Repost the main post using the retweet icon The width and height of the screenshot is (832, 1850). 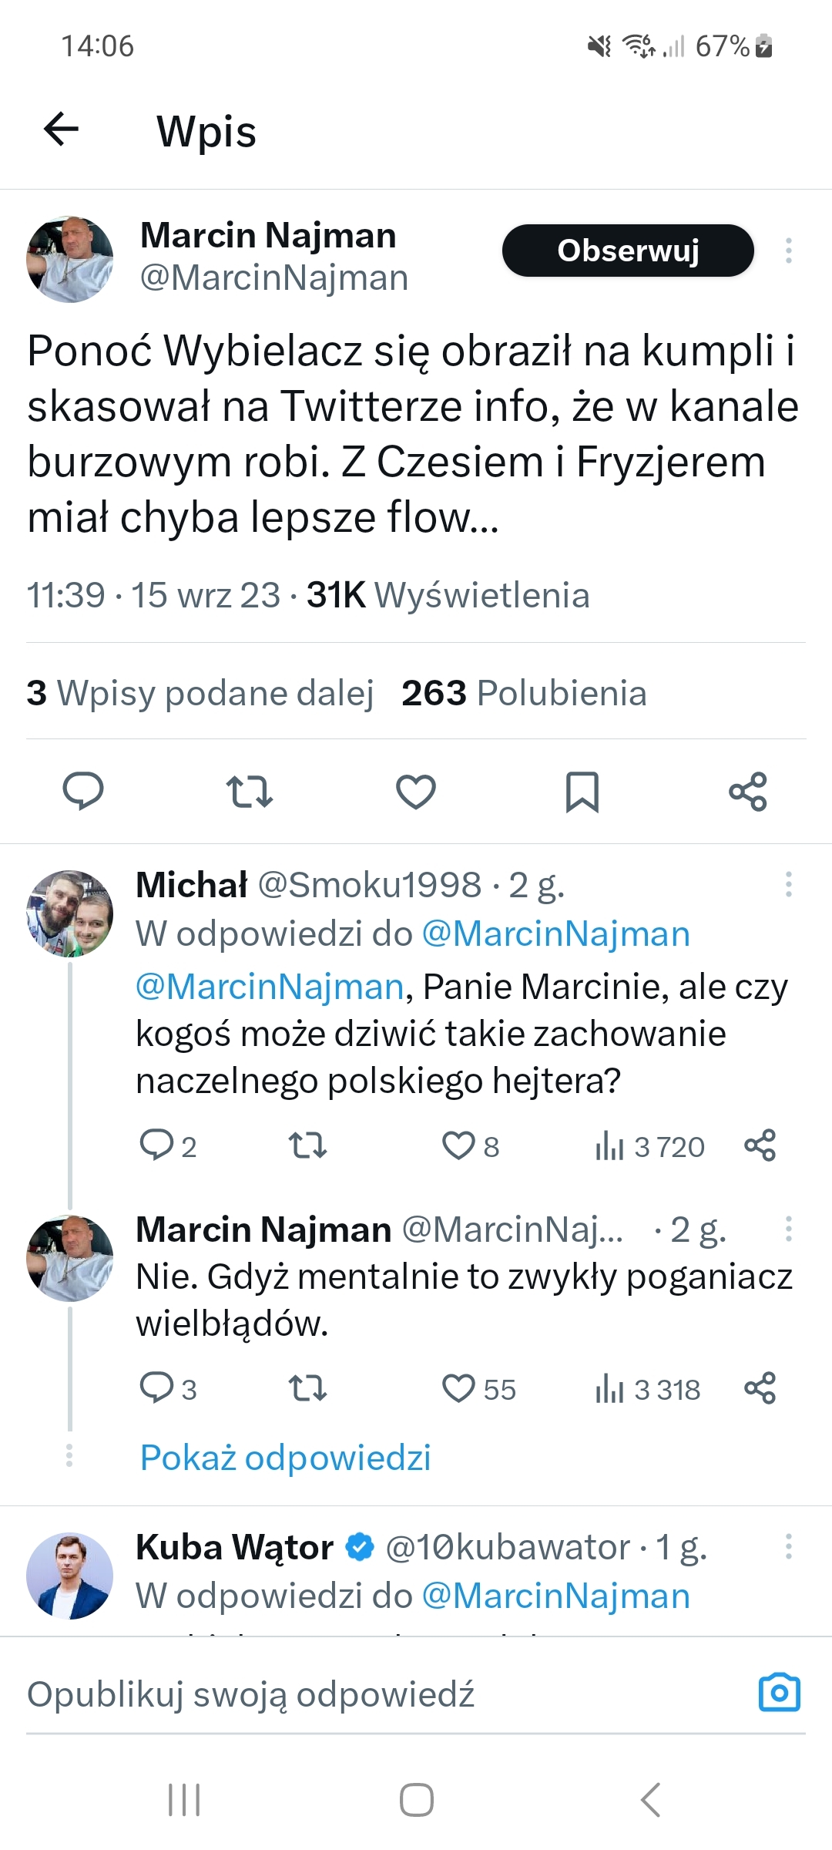point(250,791)
